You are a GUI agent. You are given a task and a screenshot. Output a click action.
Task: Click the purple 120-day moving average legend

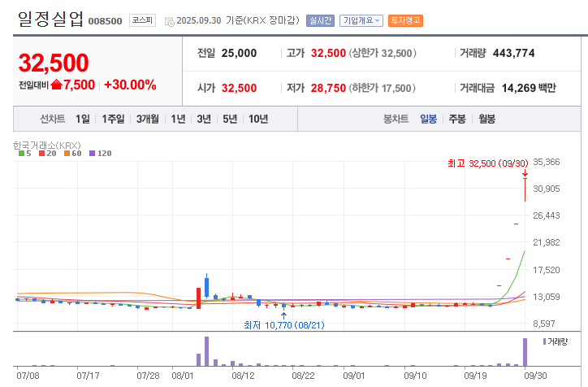coord(100,153)
